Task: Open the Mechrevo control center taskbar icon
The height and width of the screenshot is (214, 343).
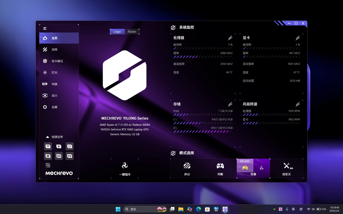Action: click(x=225, y=209)
